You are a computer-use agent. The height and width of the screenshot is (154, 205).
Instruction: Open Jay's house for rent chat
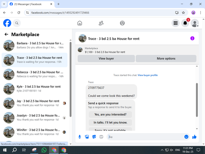(34, 103)
